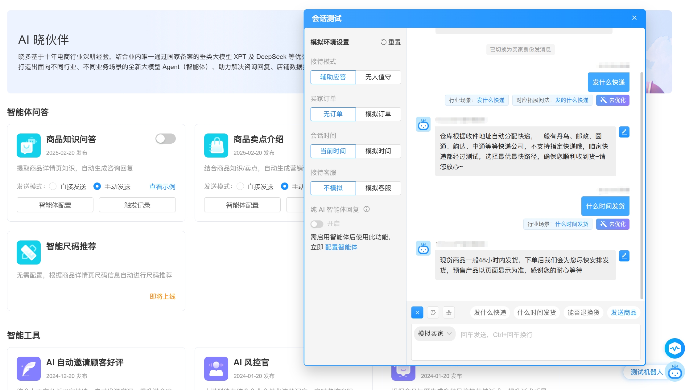Open the 模拟买家 dropdown
This screenshot has height=390, width=685.
[x=434, y=334]
